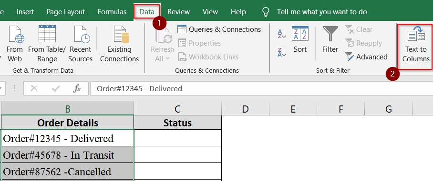Image resolution: width=433 pixels, height=181 pixels.
Task: Open Advanced filter options
Action: 366,57
